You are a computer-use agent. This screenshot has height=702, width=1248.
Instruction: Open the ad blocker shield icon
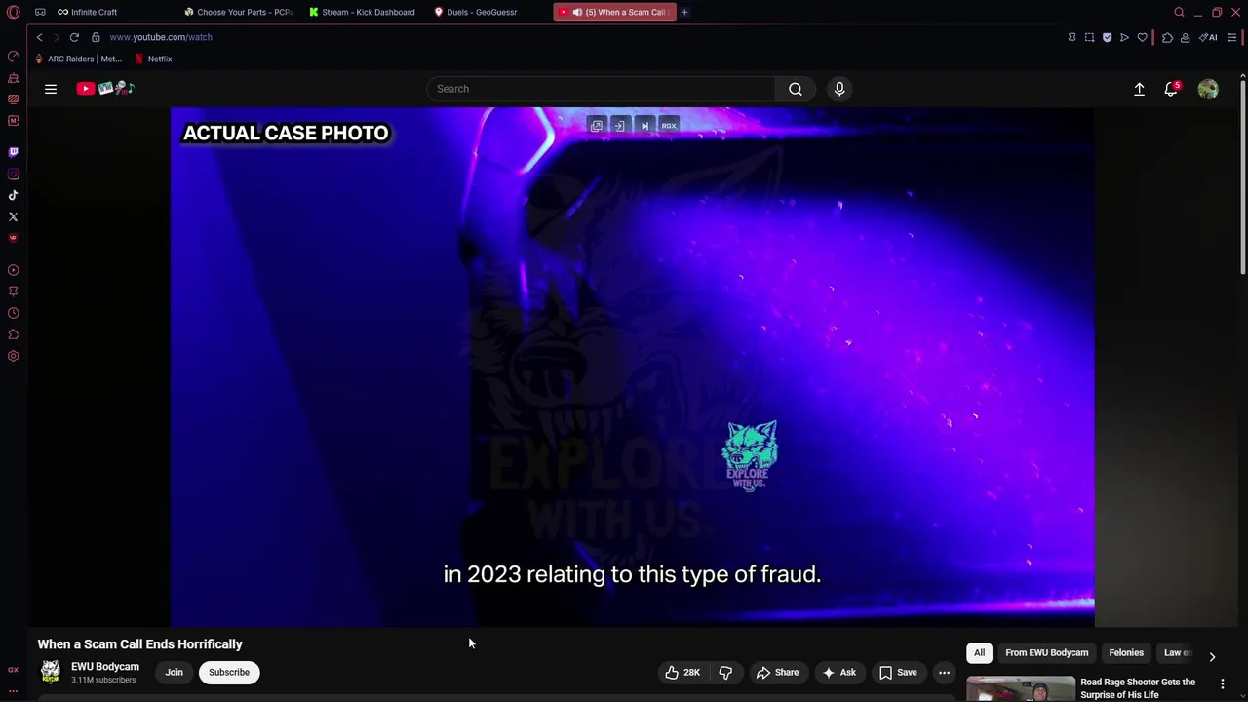coord(1107,37)
